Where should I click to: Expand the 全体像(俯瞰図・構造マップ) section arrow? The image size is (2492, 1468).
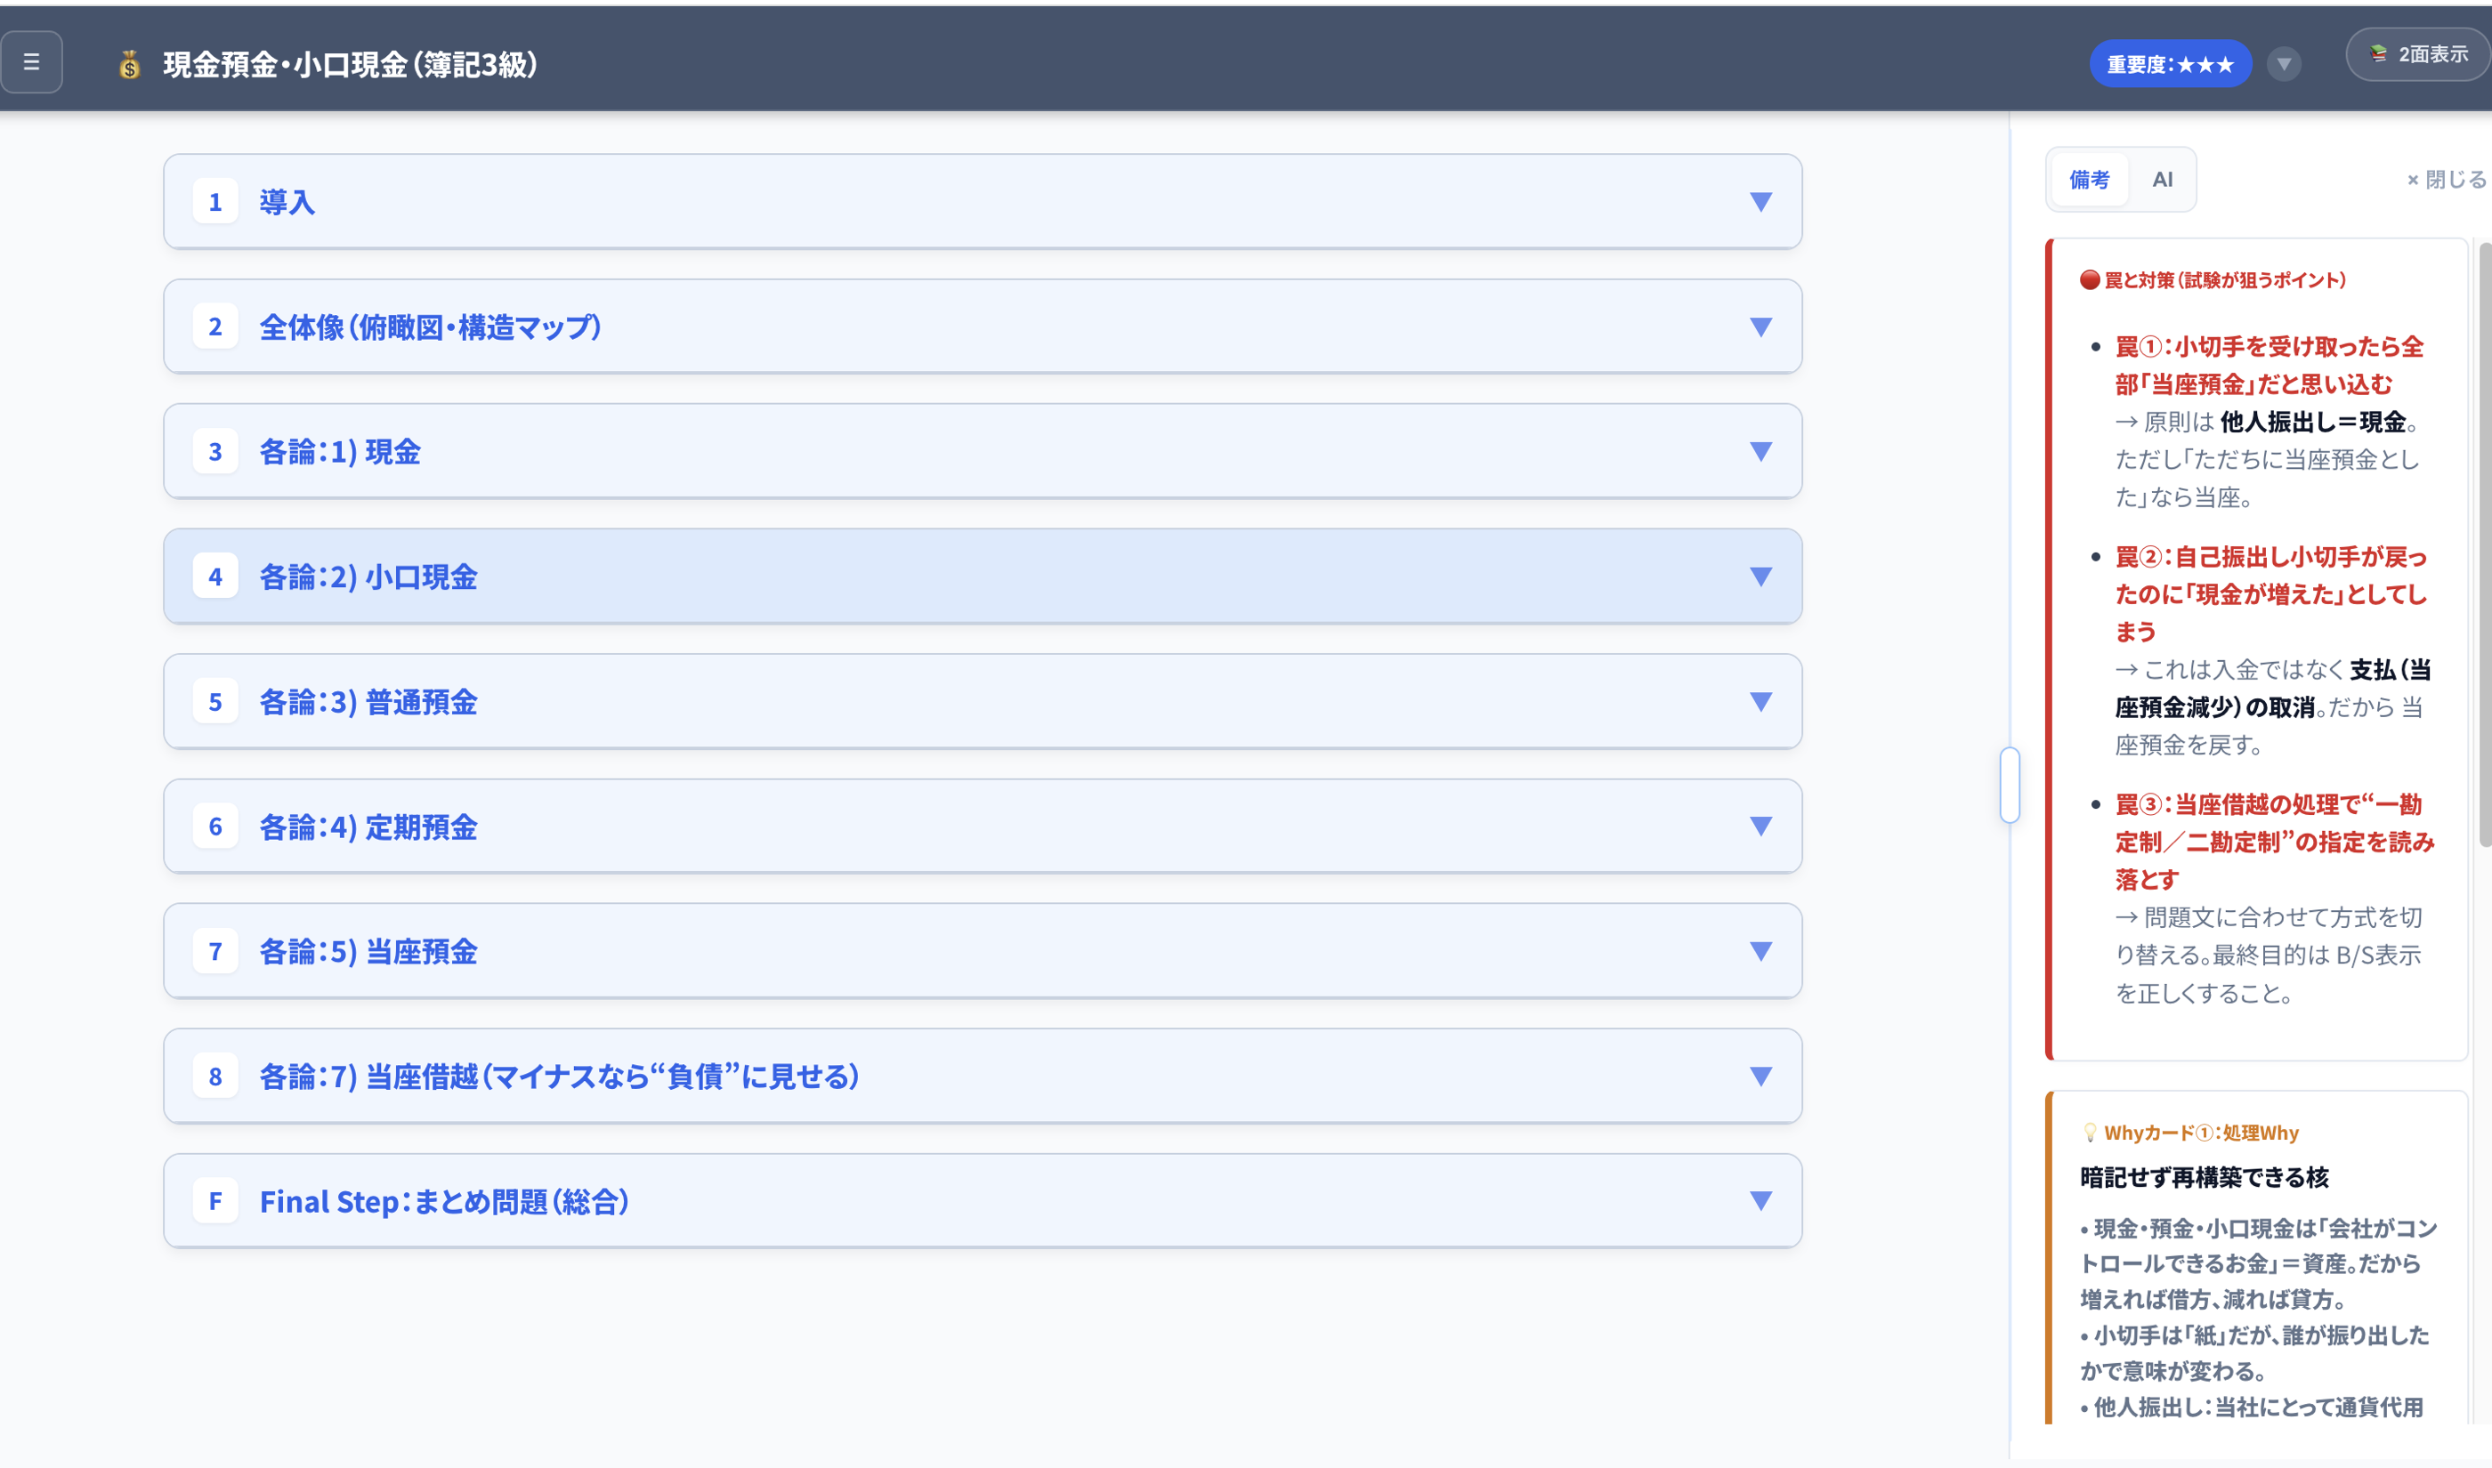1761,327
